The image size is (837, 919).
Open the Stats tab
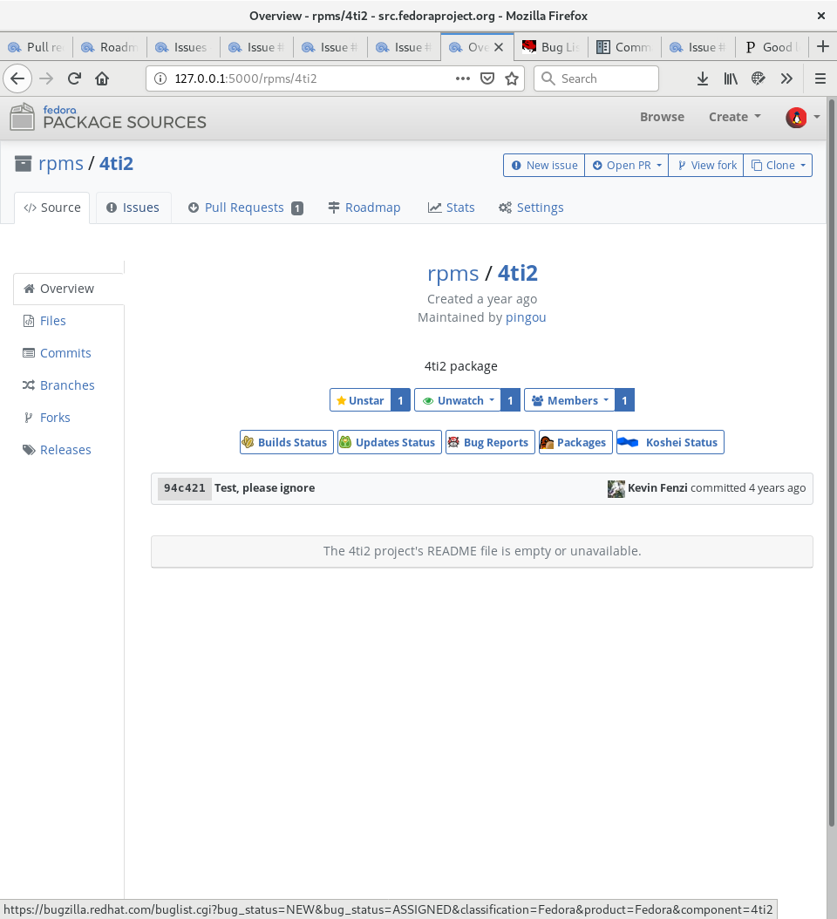452,208
